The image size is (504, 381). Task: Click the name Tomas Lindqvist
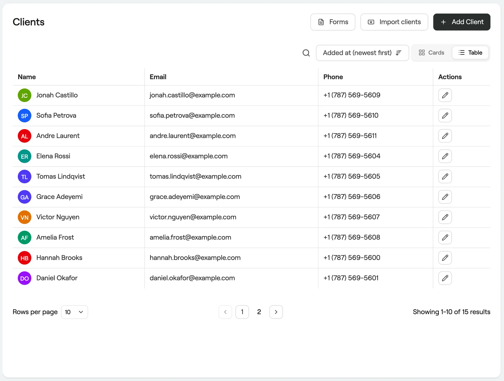point(60,176)
